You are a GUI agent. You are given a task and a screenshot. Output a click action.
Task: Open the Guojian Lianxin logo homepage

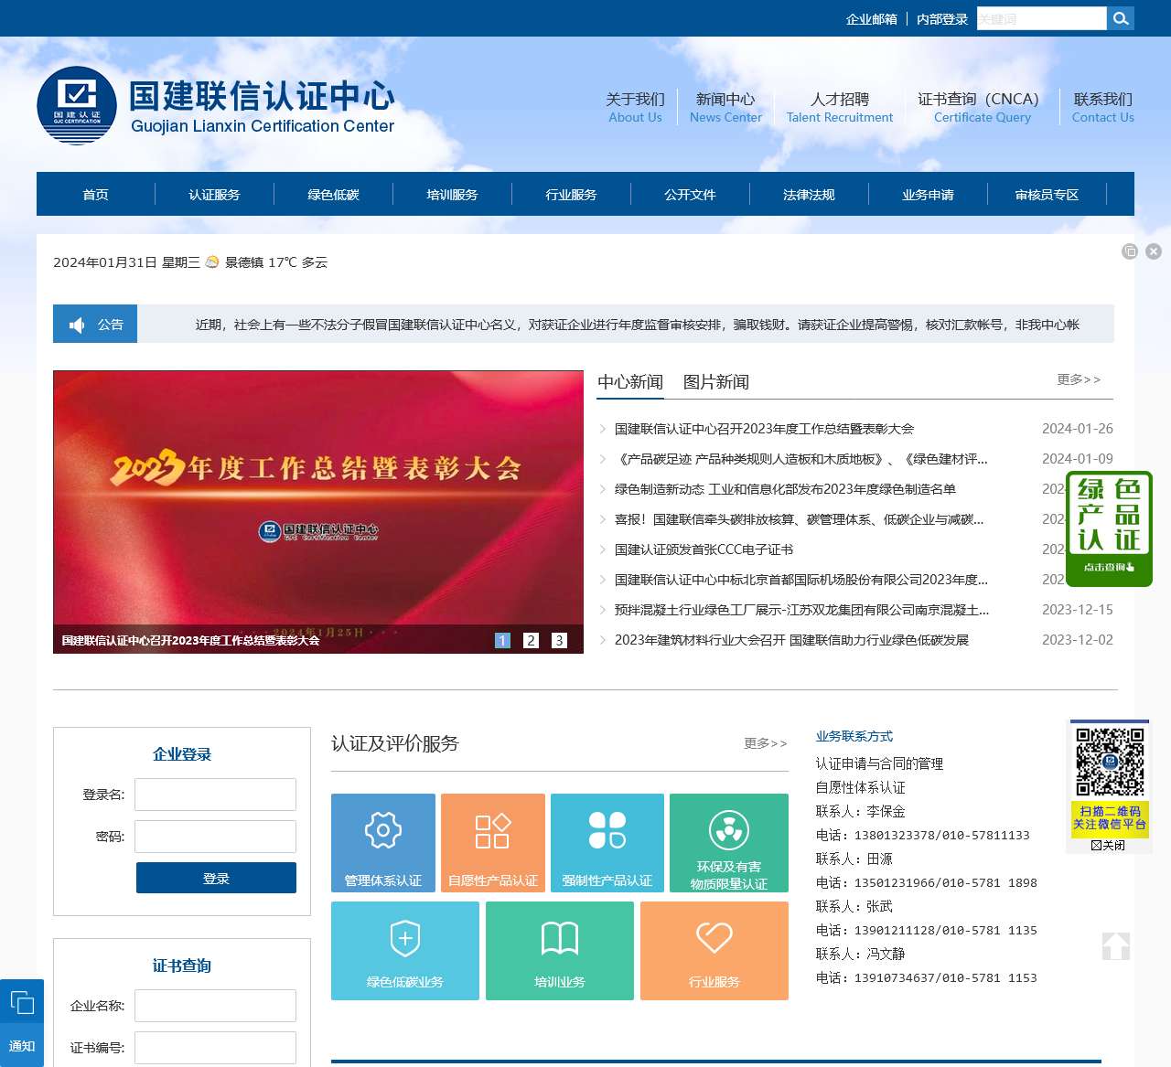216,106
